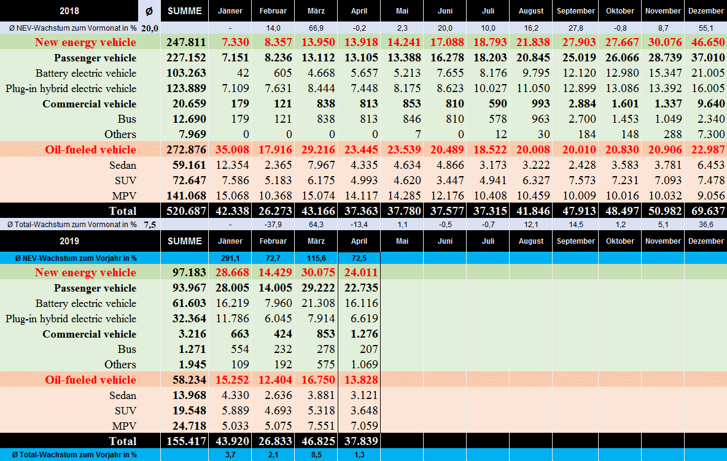This screenshot has width=727, height=461.
Task: Click 2018 MPV sum 141.068
Action: 186,196
